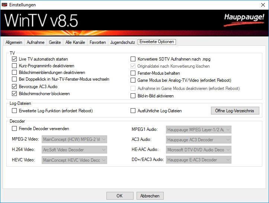Enable Kurz-Programminfo deaktivieren
This screenshot has height=203, width=269.
14,66
